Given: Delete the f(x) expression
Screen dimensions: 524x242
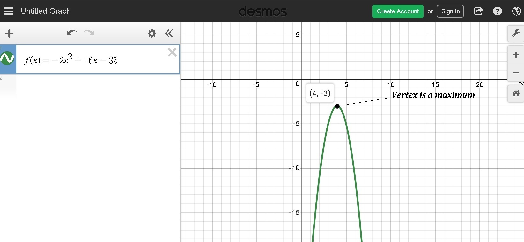Looking at the screenshot, I should (x=172, y=52).
